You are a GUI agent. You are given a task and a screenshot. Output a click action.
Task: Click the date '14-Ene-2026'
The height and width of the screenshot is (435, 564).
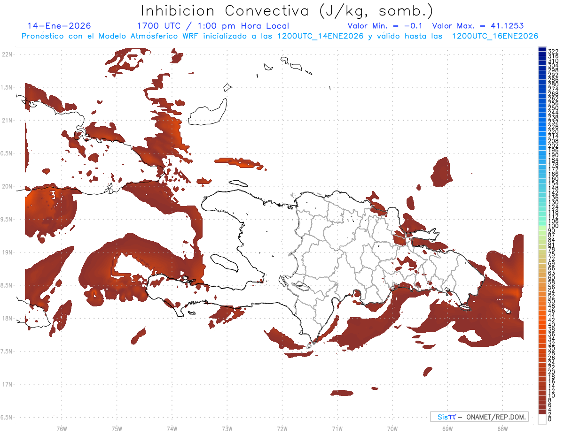coord(59,26)
